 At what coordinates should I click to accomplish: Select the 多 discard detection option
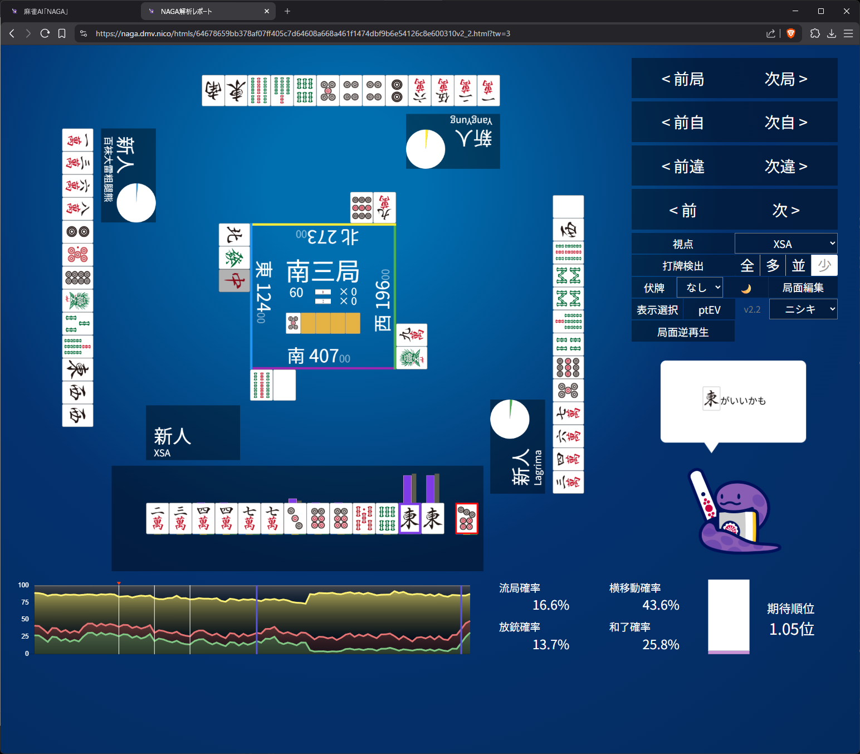click(x=773, y=266)
